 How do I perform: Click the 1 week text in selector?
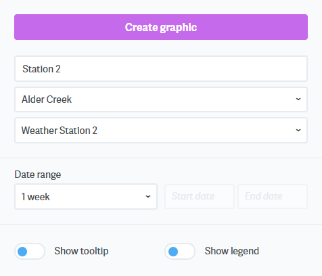35,197
